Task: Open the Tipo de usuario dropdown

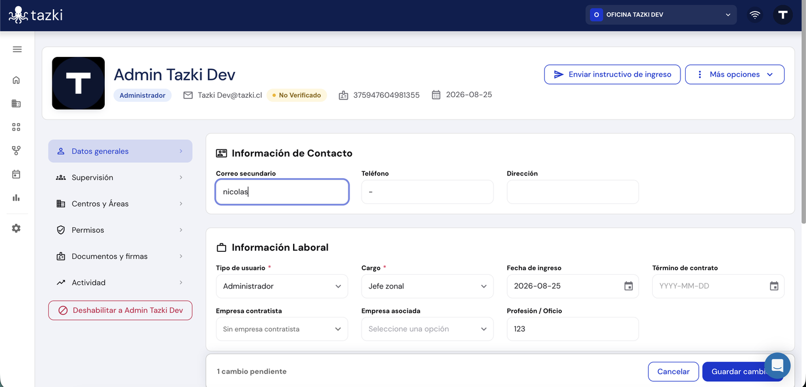Action: click(282, 286)
